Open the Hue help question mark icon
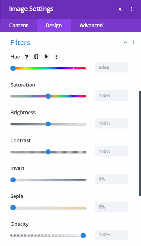This screenshot has height=246, width=141. point(26,57)
